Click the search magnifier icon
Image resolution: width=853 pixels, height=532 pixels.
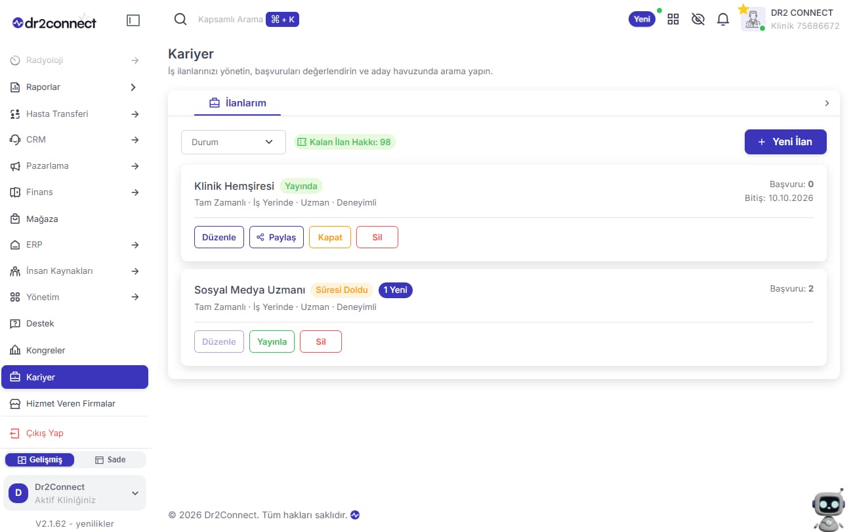click(x=180, y=19)
